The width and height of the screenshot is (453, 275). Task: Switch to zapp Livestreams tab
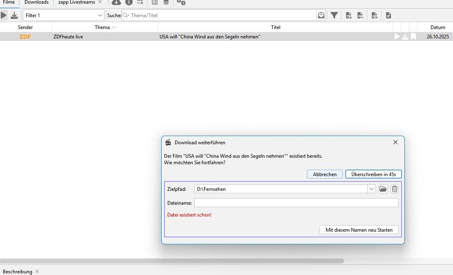pos(77,2)
